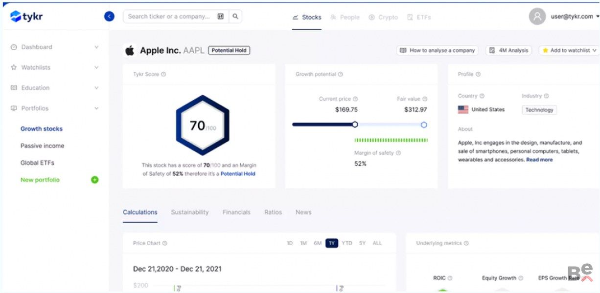600x293 pixels.
Task: Click the Dec 21,2020 - Dec 21, 2021 date range
Action: 178,269
